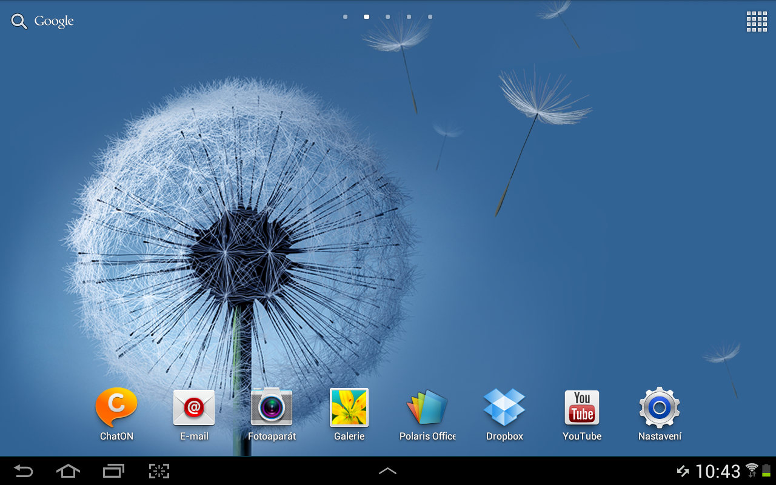
Task: Tap the Google search widget
Action: [42, 22]
